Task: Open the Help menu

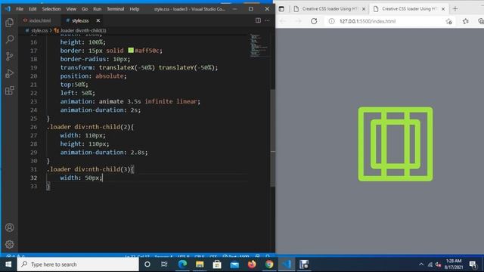Action: click(x=135, y=9)
